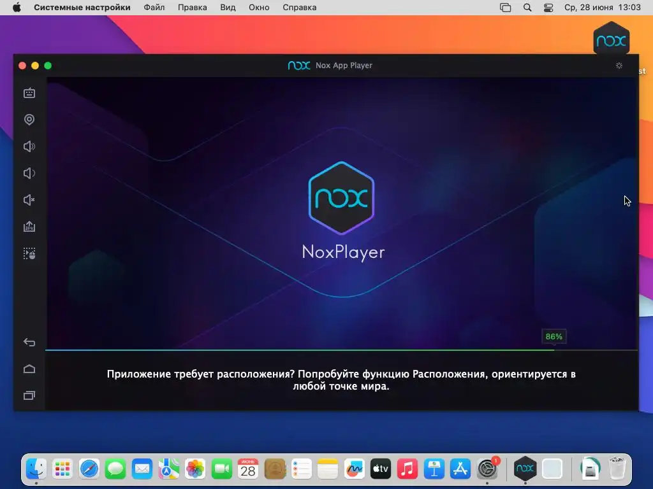Screen dimensions: 653x489
Task: Open the Окно menu
Action: 259,8
